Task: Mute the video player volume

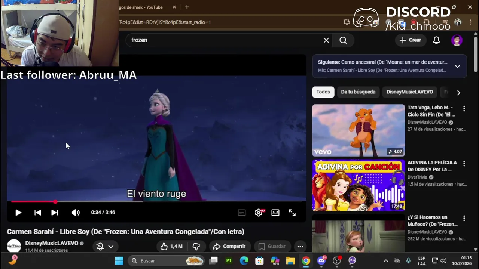Action: [76, 213]
